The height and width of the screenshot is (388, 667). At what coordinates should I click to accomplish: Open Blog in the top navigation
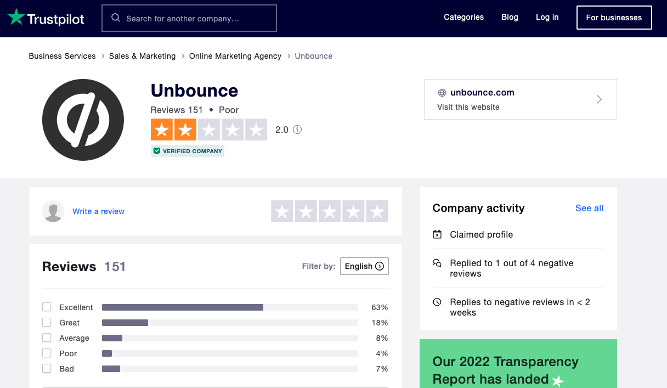(x=510, y=18)
